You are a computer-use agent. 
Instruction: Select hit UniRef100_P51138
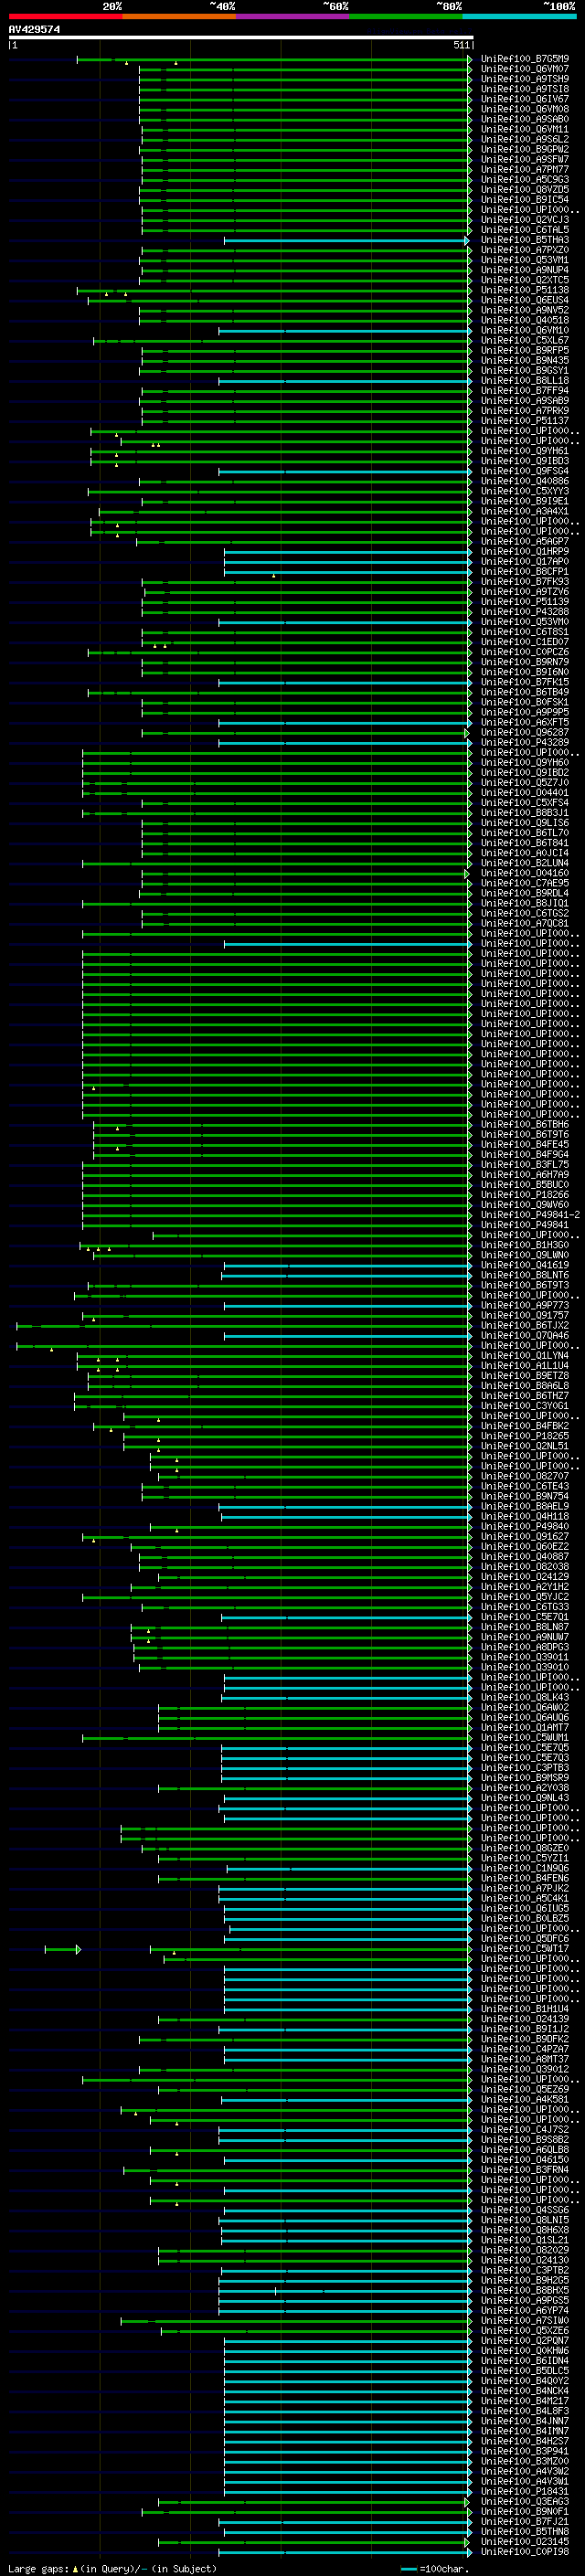click(525, 290)
